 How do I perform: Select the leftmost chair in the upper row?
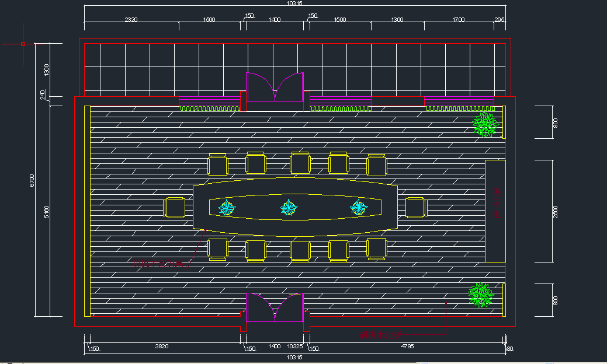pyautogui.click(x=217, y=165)
